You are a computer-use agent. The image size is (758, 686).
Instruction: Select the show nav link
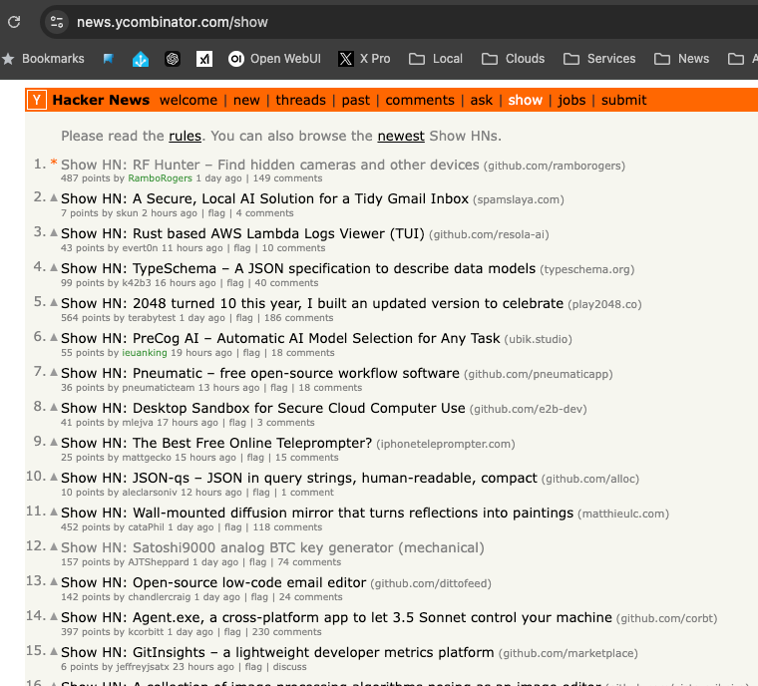click(x=525, y=100)
